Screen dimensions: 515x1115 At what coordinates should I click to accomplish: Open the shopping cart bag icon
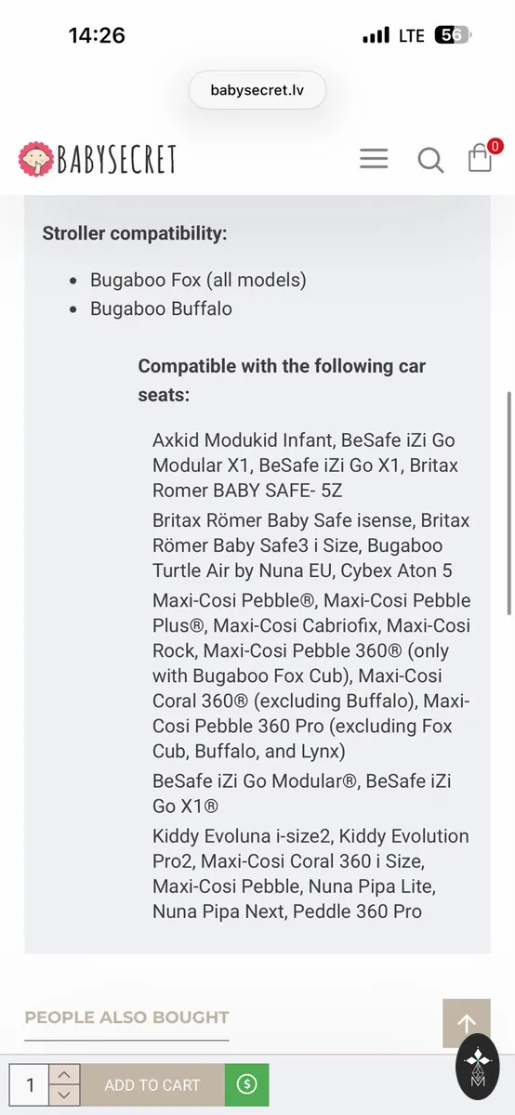pyautogui.click(x=480, y=159)
